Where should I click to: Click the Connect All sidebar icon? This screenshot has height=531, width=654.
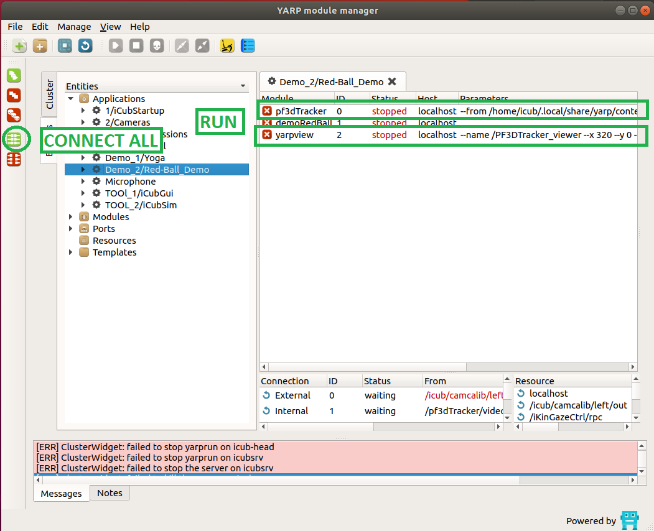pyautogui.click(x=14, y=139)
